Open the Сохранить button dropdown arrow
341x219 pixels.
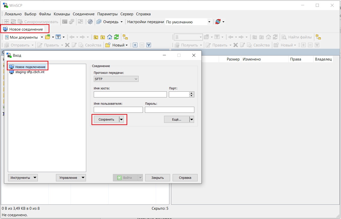(x=121, y=120)
